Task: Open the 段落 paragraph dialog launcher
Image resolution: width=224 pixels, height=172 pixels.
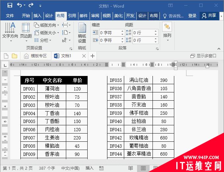Action: tap(157, 49)
